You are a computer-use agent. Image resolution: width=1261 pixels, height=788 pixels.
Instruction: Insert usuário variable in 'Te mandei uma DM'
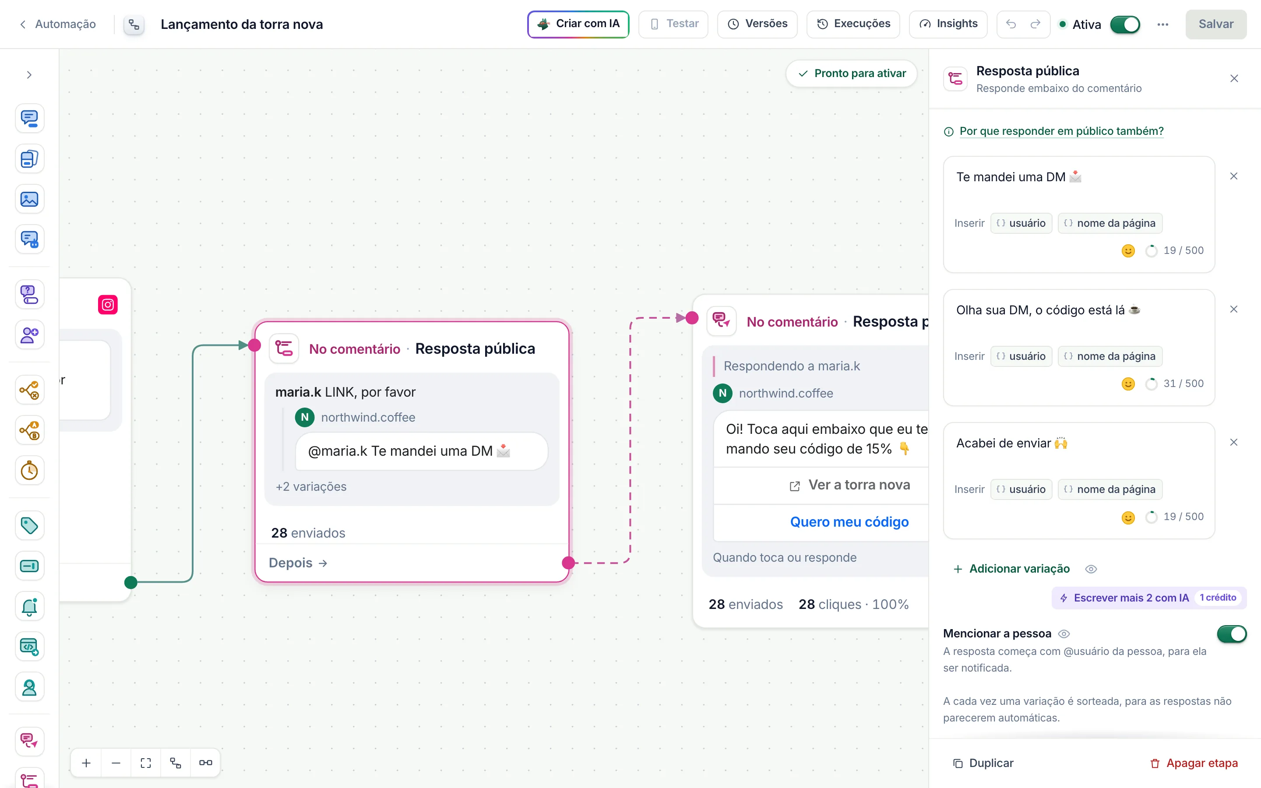pyautogui.click(x=1021, y=223)
